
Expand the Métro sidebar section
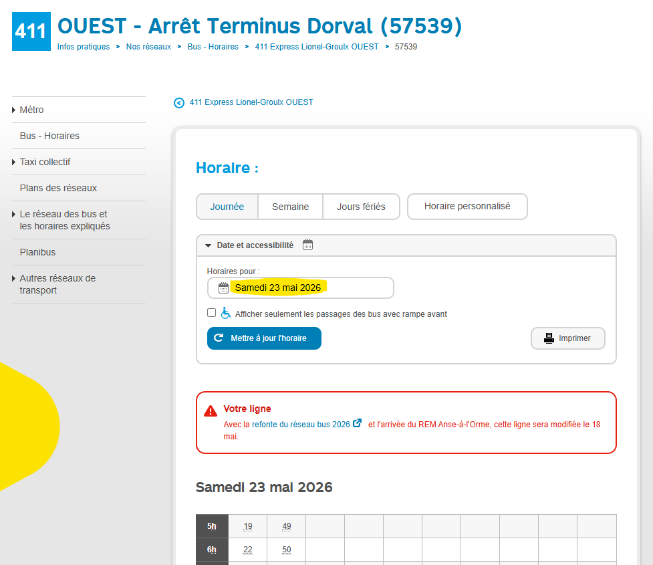coord(14,110)
